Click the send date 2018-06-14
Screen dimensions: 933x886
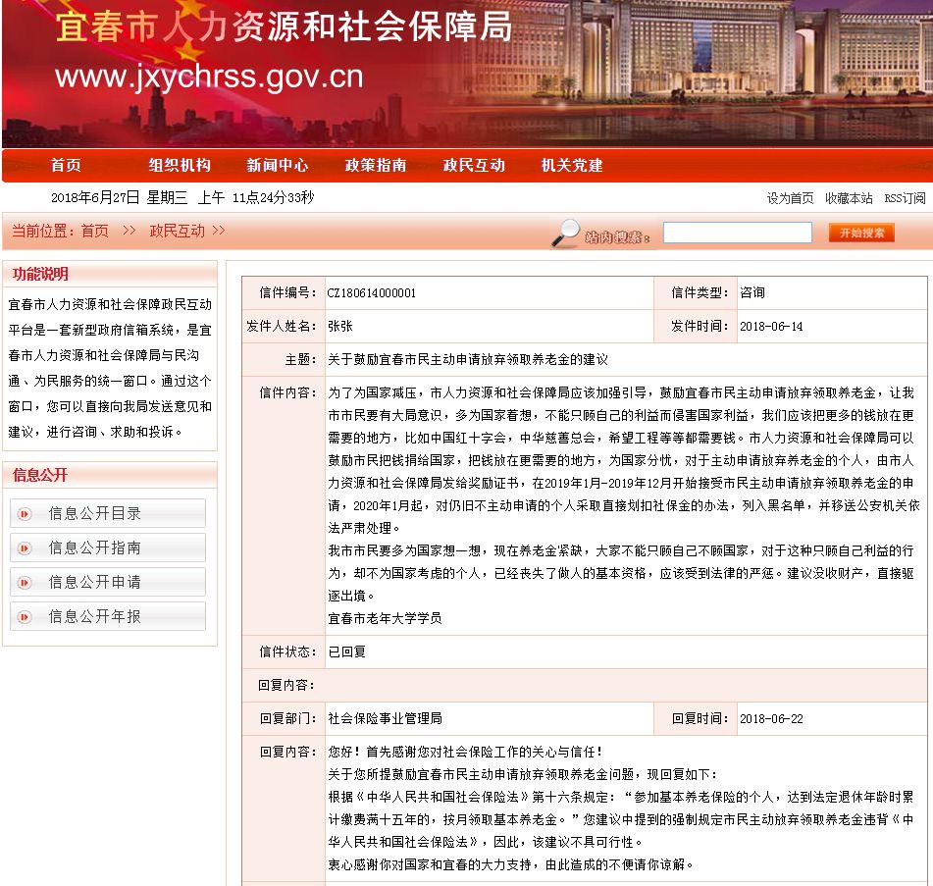click(771, 326)
